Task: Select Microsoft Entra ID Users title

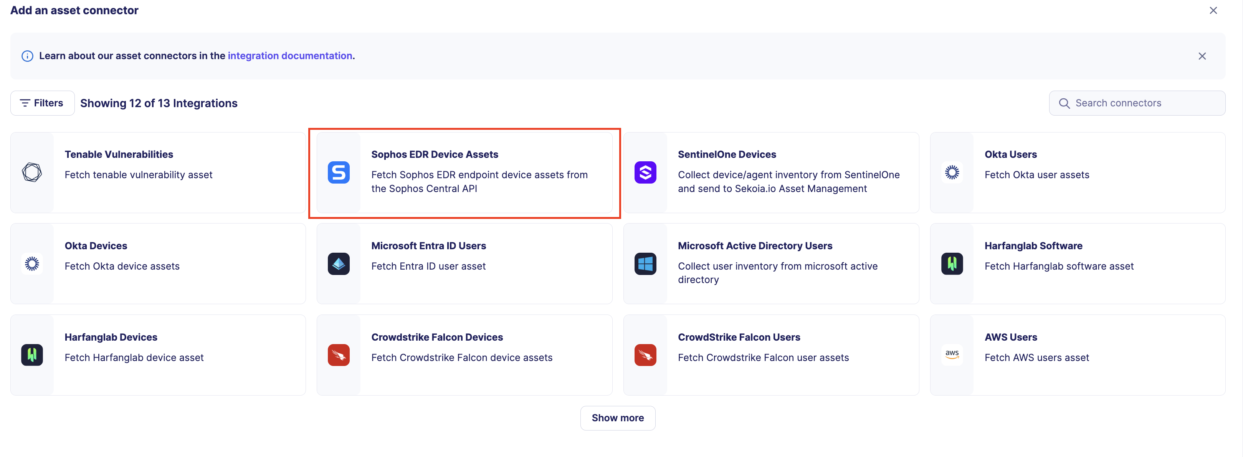Action: [428, 246]
